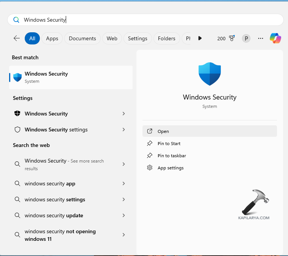The image size is (288, 256).
Task: Click gear icon beside App settings
Action: (150, 168)
